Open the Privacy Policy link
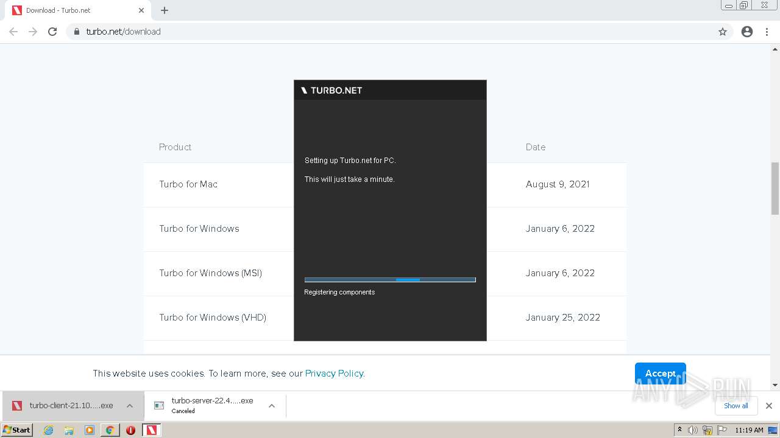 (334, 374)
